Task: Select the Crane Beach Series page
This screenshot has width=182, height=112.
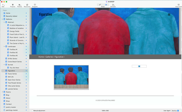Action: pyautogui.click(x=15, y=62)
